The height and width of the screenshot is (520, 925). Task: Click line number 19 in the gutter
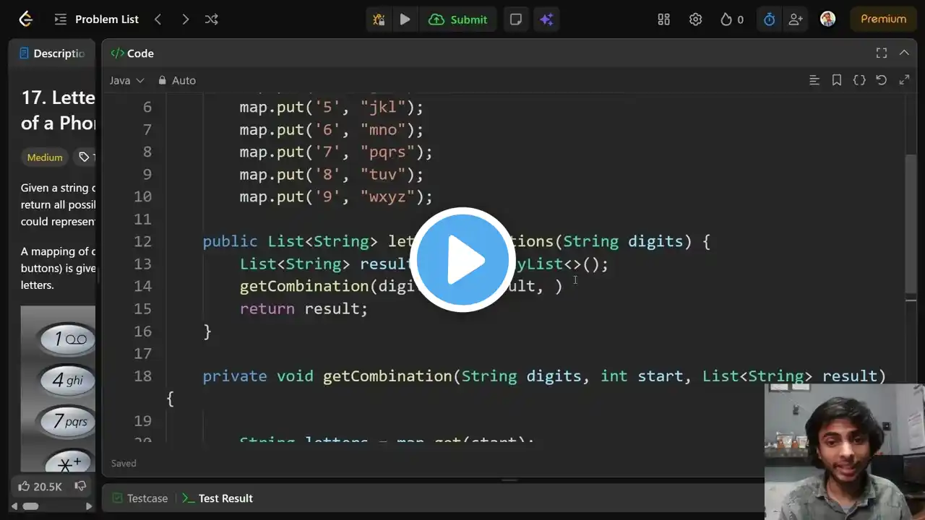(x=142, y=421)
